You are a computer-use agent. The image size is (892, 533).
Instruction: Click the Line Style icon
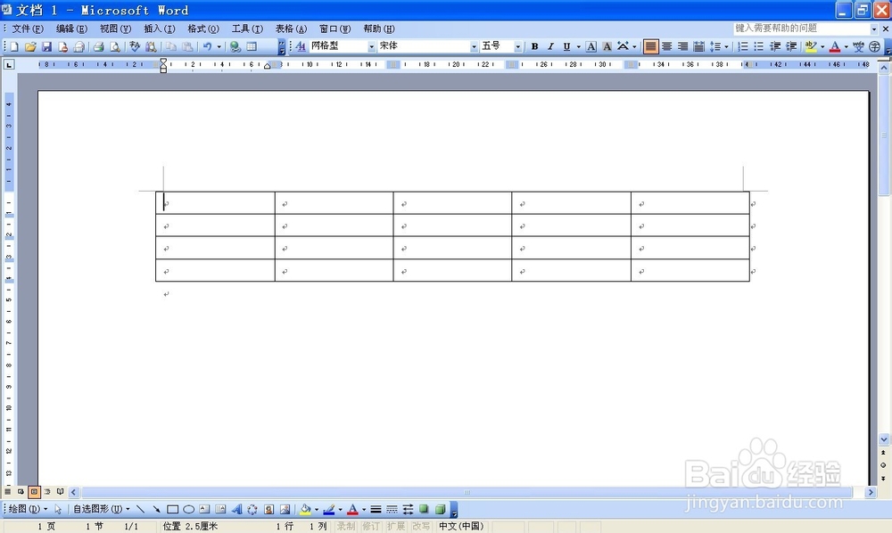(x=376, y=509)
